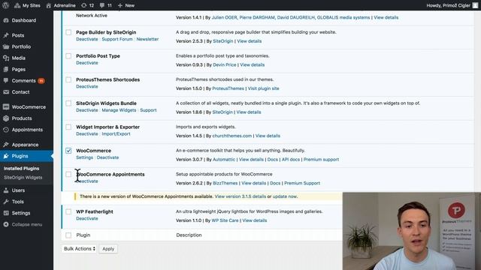Click WooCommerce sidebar icon
481x270 pixels.
(x=6, y=107)
